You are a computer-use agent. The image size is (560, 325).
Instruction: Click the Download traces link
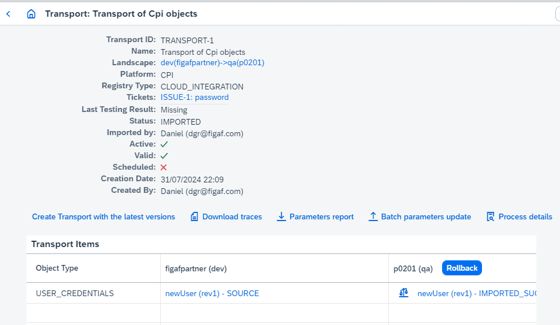[232, 216]
